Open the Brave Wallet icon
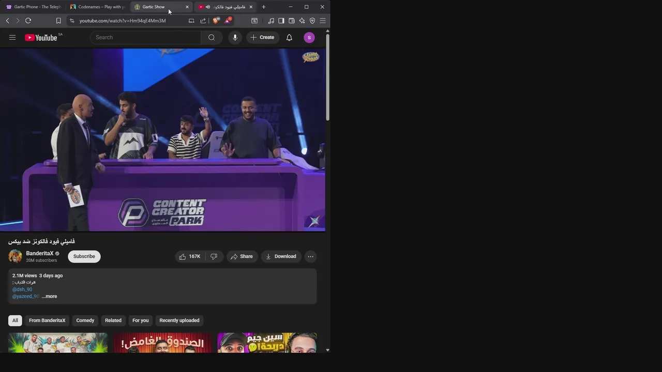The width and height of the screenshot is (662, 372). tap(292, 21)
